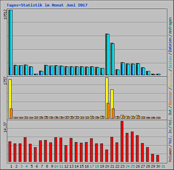Click the 'Vol. In' legend label
The width and height of the screenshot is (174, 170).
170,137
